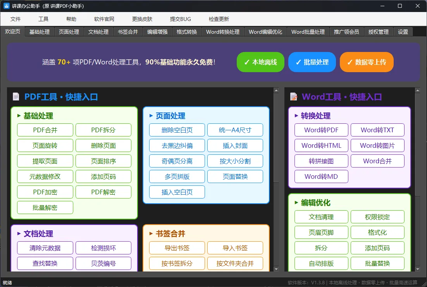Click the 基础处理 section triangle

(19, 116)
